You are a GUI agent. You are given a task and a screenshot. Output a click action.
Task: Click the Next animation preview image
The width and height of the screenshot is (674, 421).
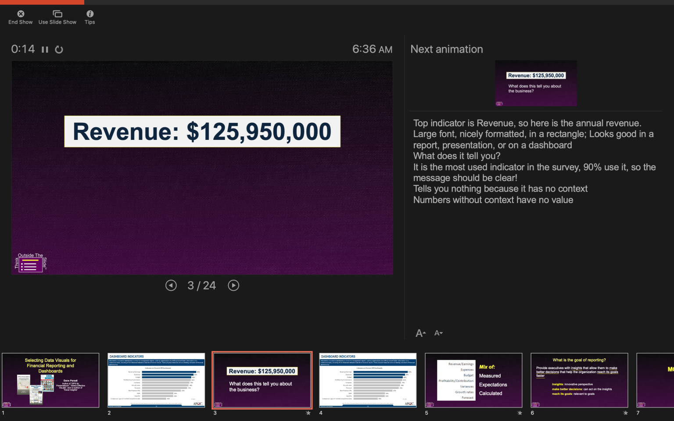coord(536,83)
